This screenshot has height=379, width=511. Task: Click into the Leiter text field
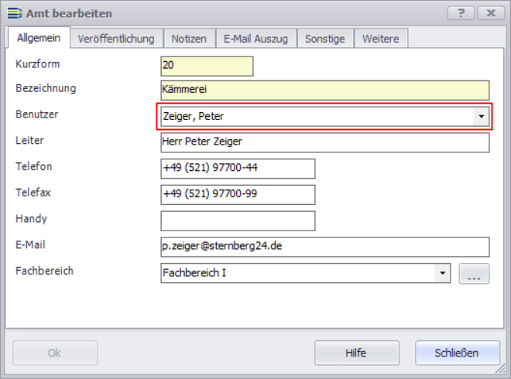click(x=325, y=143)
